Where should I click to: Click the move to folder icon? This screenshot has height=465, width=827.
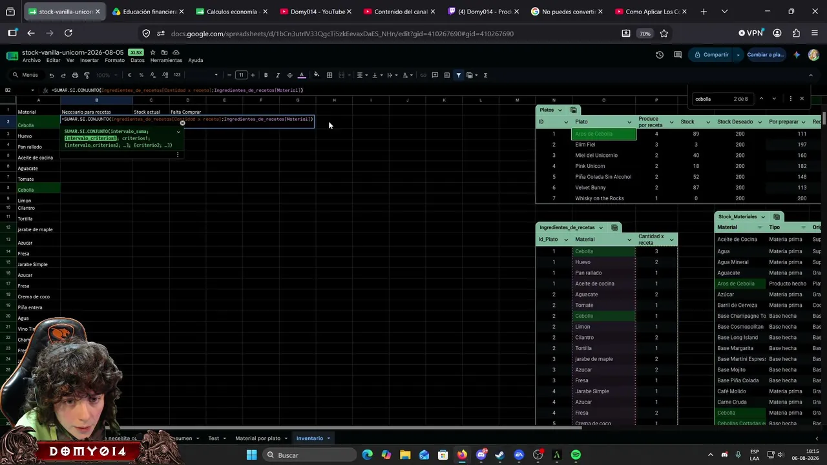(164, 52)
